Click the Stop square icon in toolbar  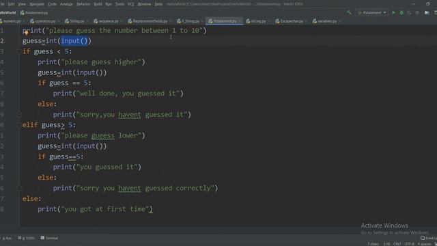pyautogui.click(x=417, y=12)
